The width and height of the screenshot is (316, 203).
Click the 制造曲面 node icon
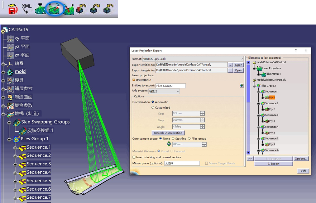[10, 97]
